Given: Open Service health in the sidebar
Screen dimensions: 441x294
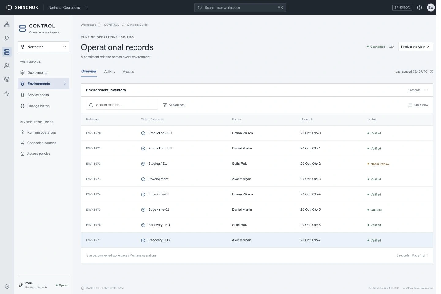Looking at the screenshot, I should click(x=43, y=95).
